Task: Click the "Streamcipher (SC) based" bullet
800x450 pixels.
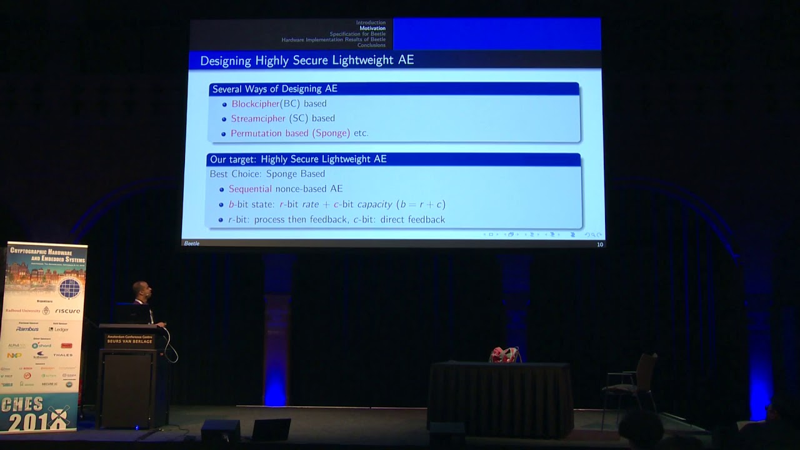Action: pyautogui.click(x=282, y=118)
